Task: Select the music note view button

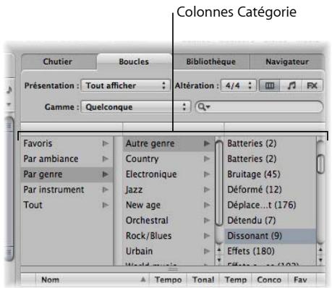Action: 291,85
